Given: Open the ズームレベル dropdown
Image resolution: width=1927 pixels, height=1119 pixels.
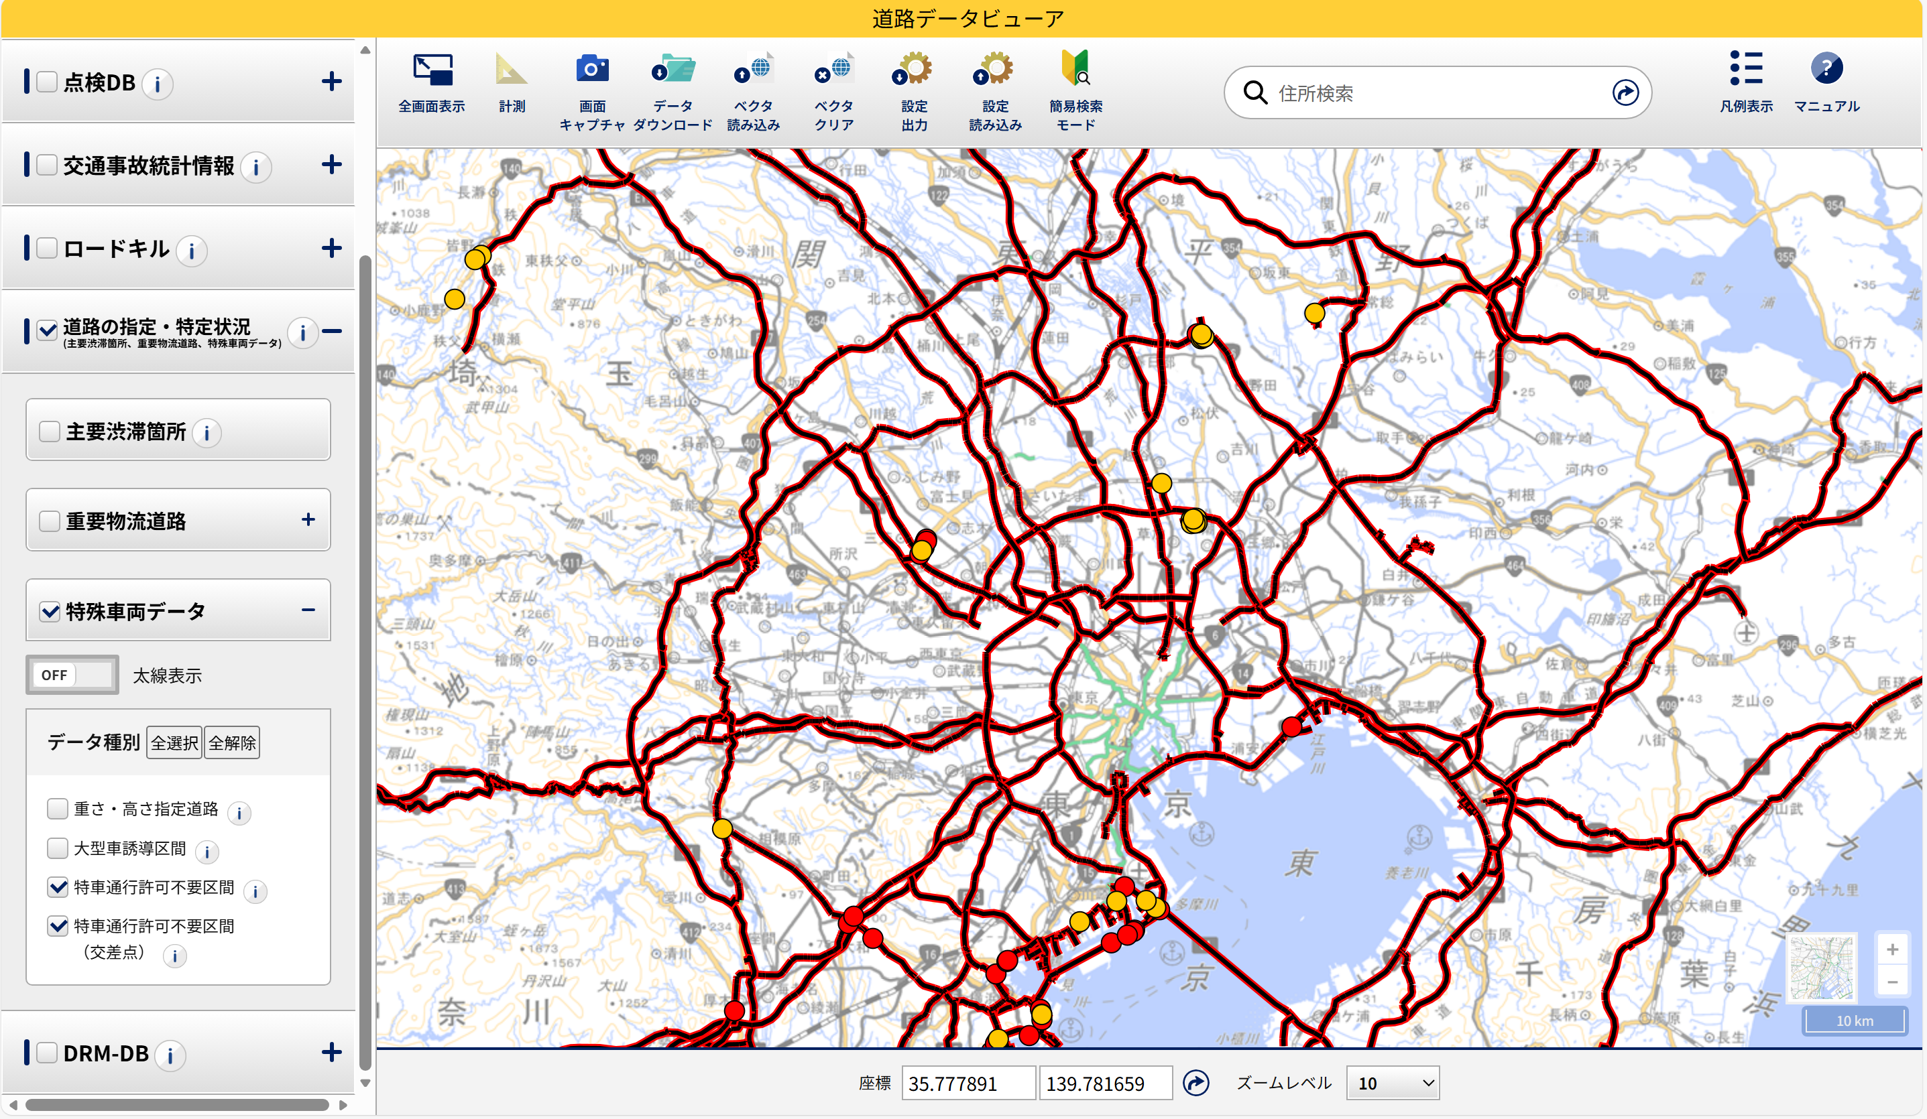Looking at the screenshot, I should [x=1393, y=1083].
